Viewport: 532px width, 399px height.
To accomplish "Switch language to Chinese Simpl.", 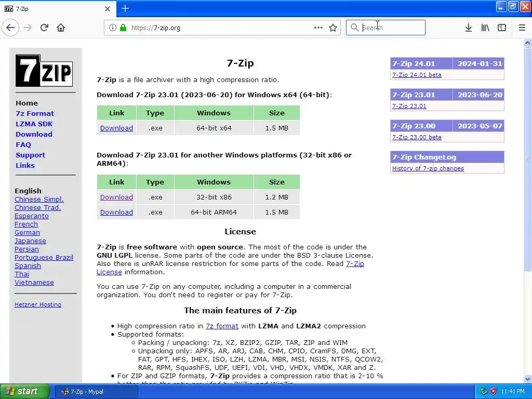I will pos(39,199).
